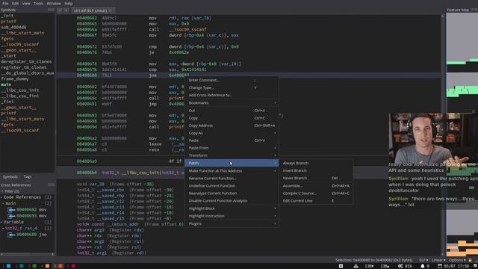Click the lock icon in the status bar

(x=470, y=260)
